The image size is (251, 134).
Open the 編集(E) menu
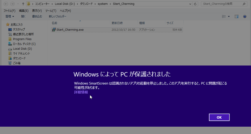click(x=24, y=11)
